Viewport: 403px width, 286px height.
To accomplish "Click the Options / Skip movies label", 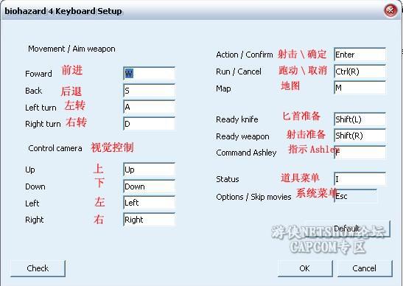I will coord(253,197).
